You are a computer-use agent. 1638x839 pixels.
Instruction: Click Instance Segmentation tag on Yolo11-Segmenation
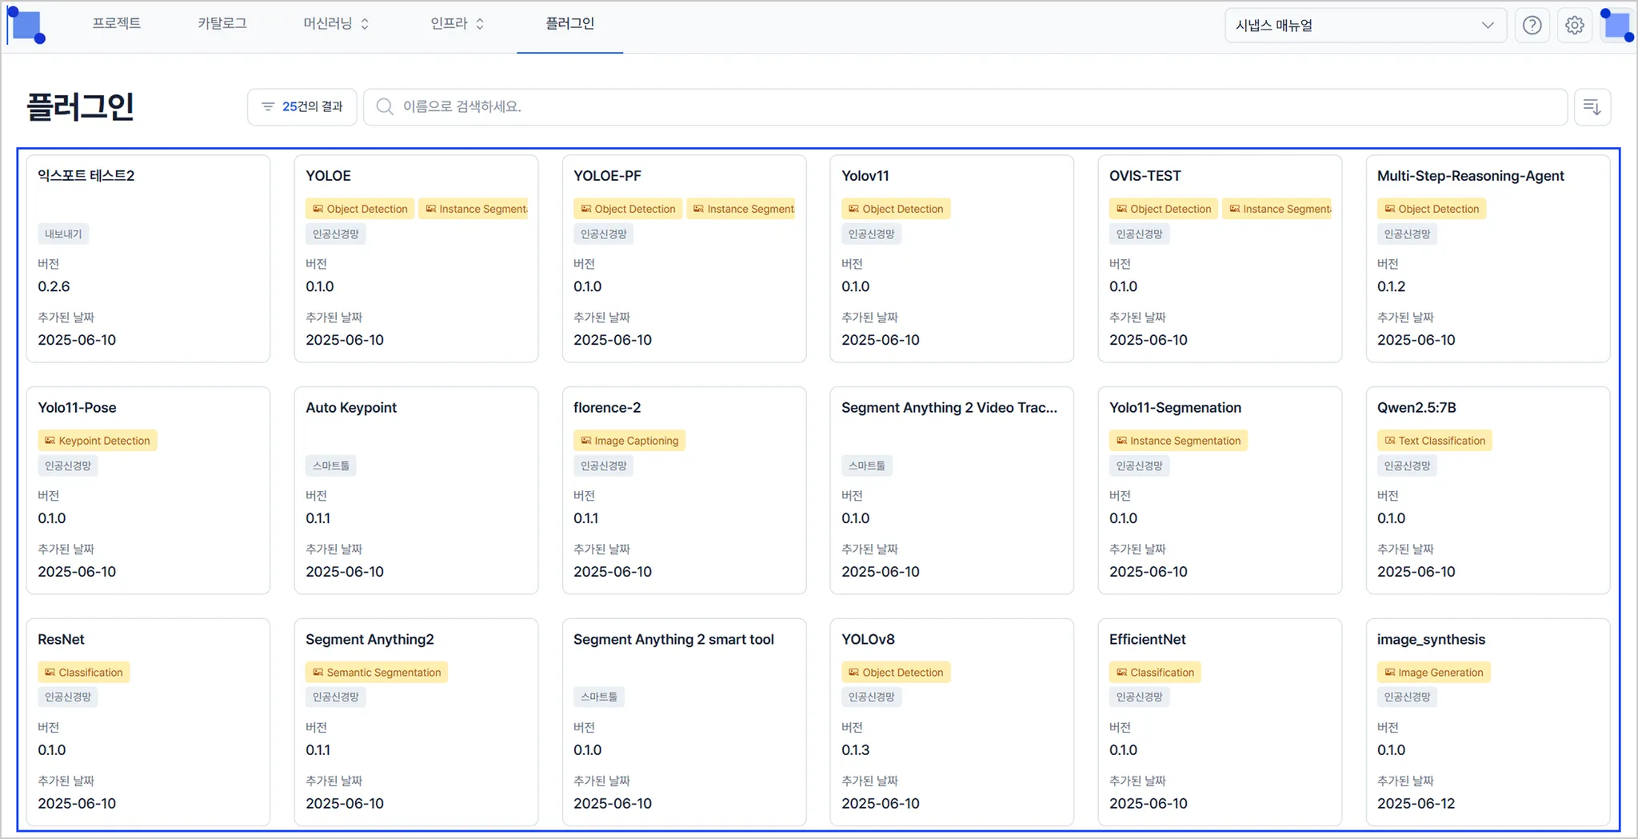pos(1178,441)
